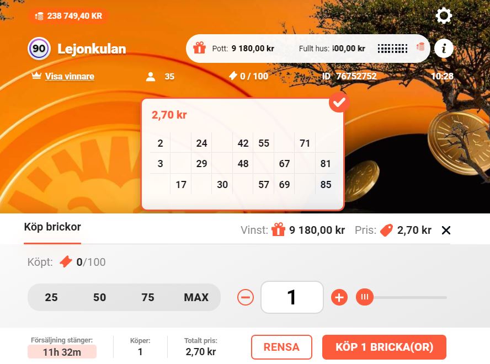The height and width of the screenshot is (364, 490).
Task: Click the RENSA button
Action: (x=281, y=347)
